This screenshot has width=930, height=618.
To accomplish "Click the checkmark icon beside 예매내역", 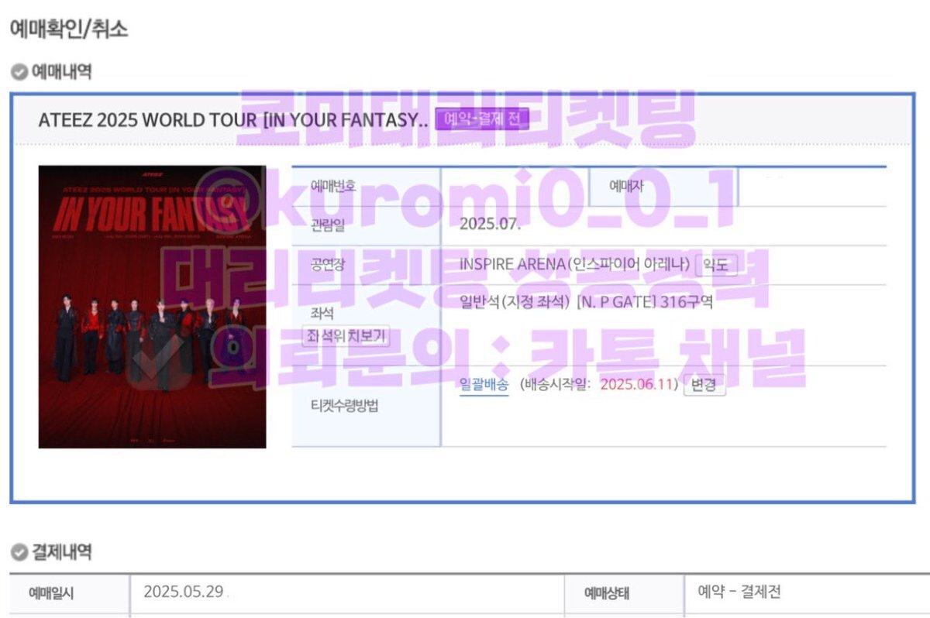I will click(19, 73).
